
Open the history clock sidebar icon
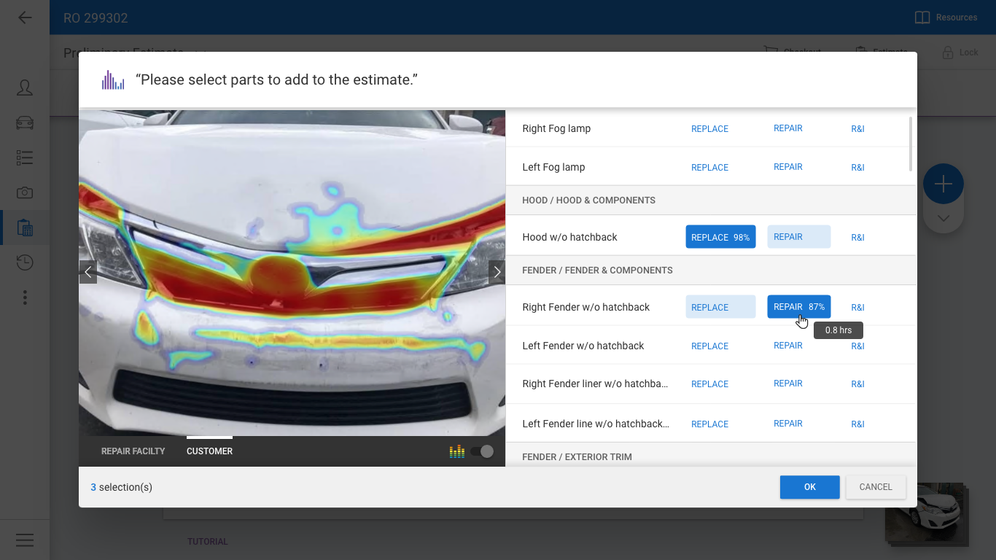[x=25, y=262]
